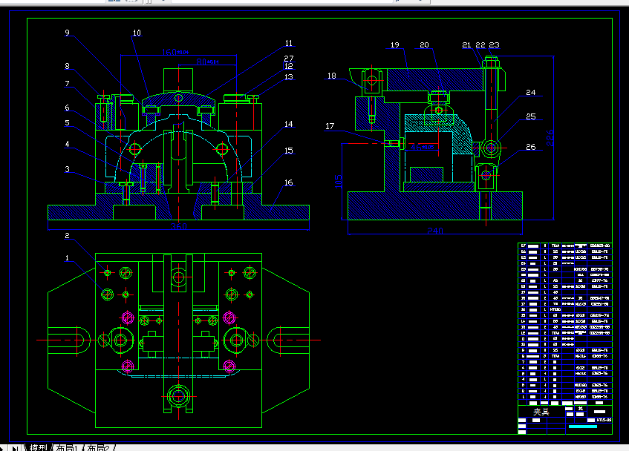
Task: Switch to the 模型 model tab
Action: point(38,447)
